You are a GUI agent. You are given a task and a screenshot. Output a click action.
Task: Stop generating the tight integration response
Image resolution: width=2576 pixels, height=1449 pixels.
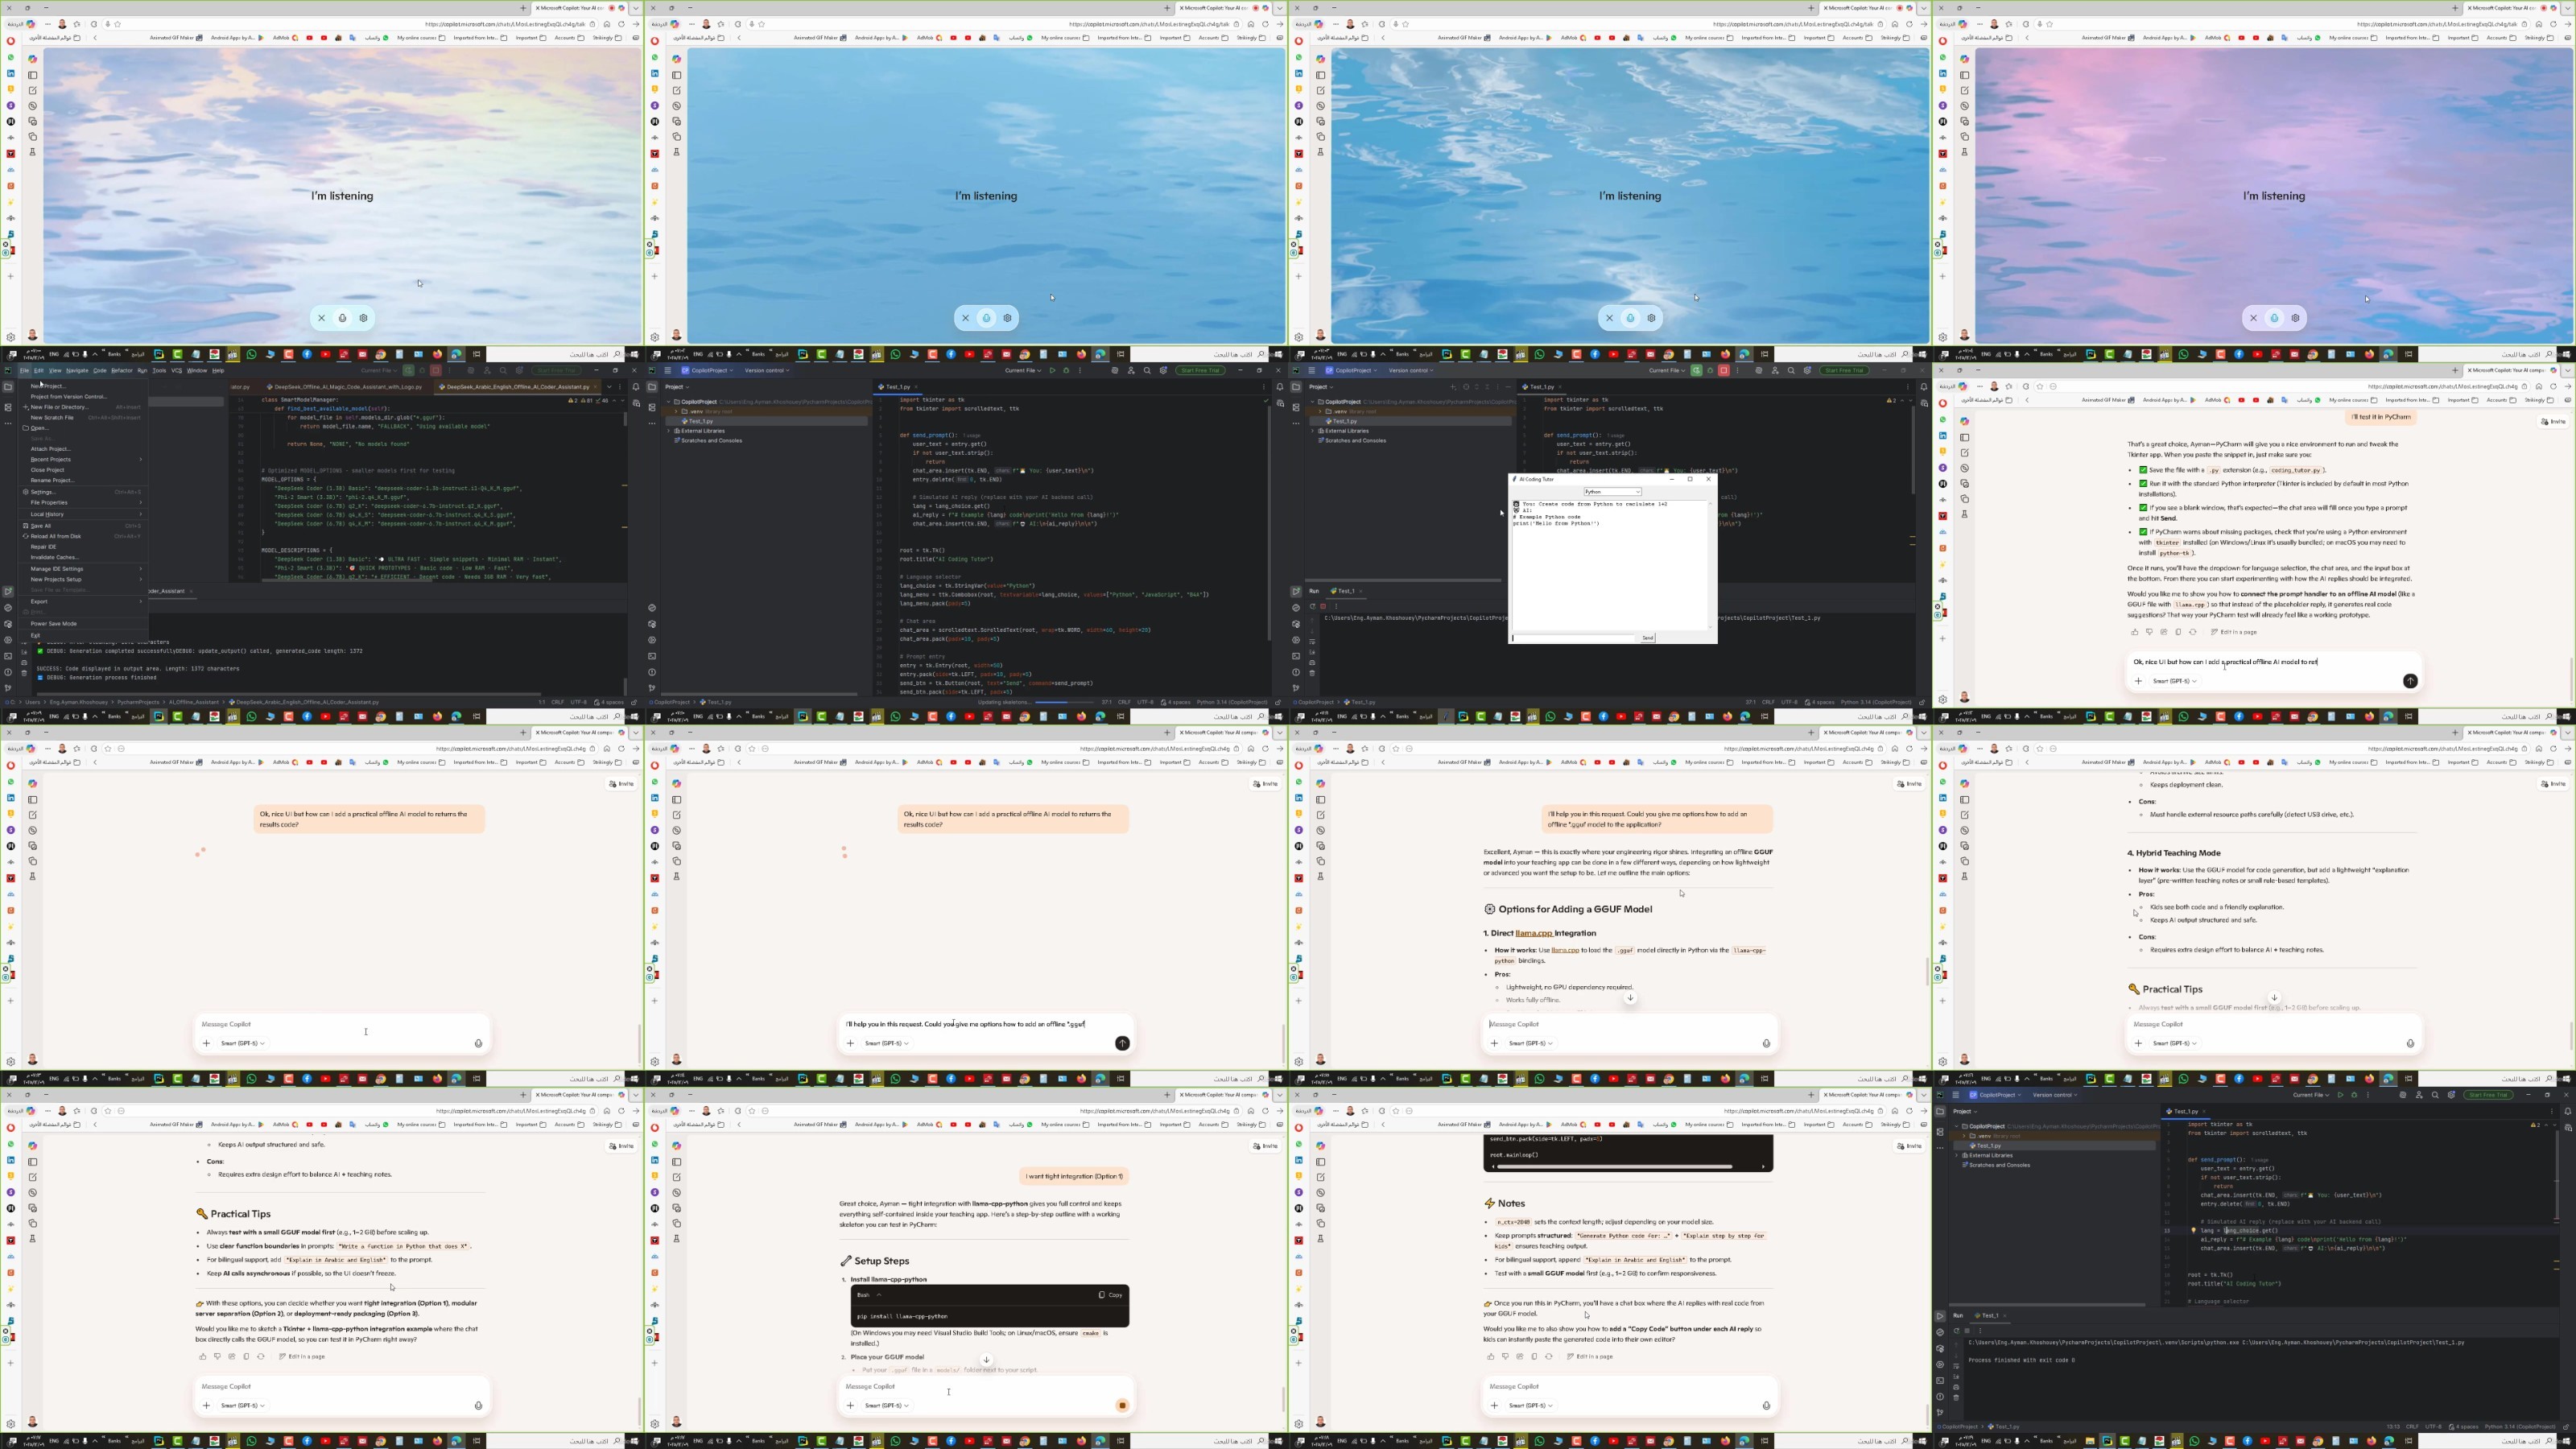pos(1122,1405)
